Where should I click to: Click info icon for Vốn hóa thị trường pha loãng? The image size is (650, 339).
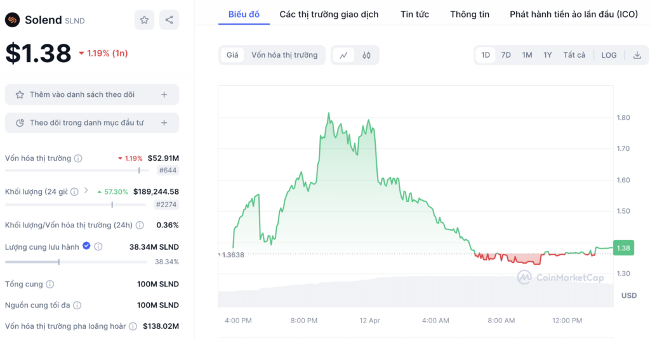click(x=133, y=326)
